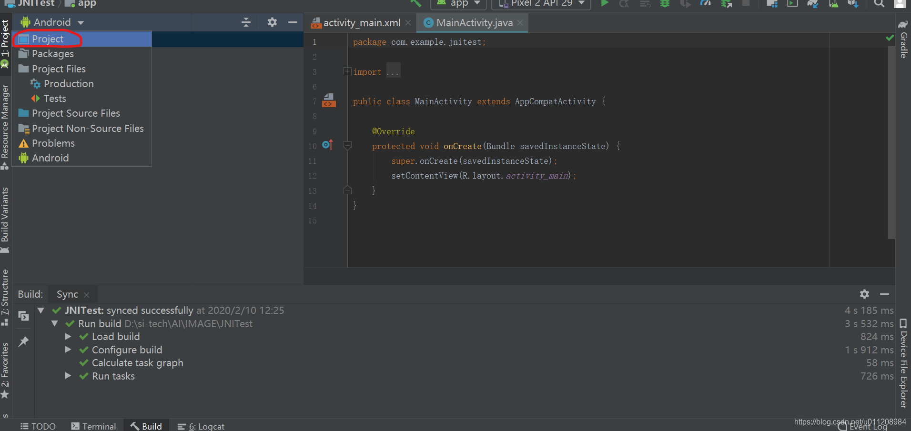Click the Stop square icon in toolbar
Screen dimensions: 911x431
point(746,3)
